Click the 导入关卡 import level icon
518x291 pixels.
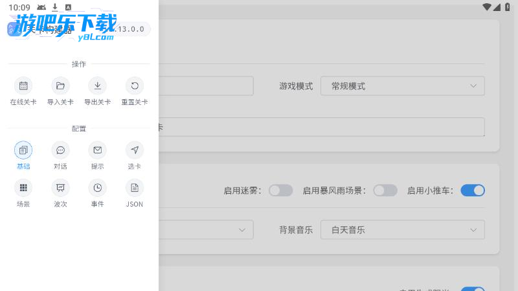[x=60, y=86]
